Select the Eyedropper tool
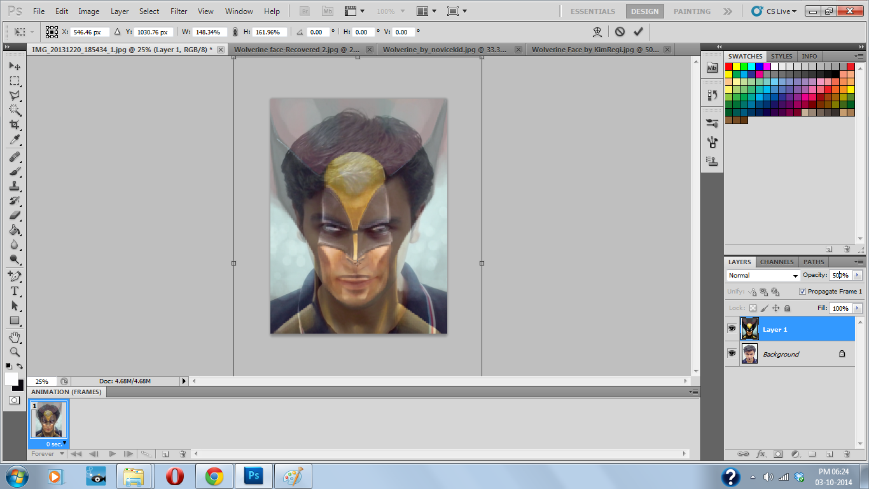This screenshot has width=869, height=489. click(14, 140)
